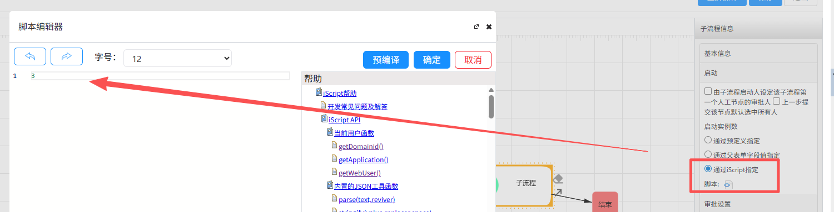Open getApplication() function help
834x212 pixels.
coord(363,159)
